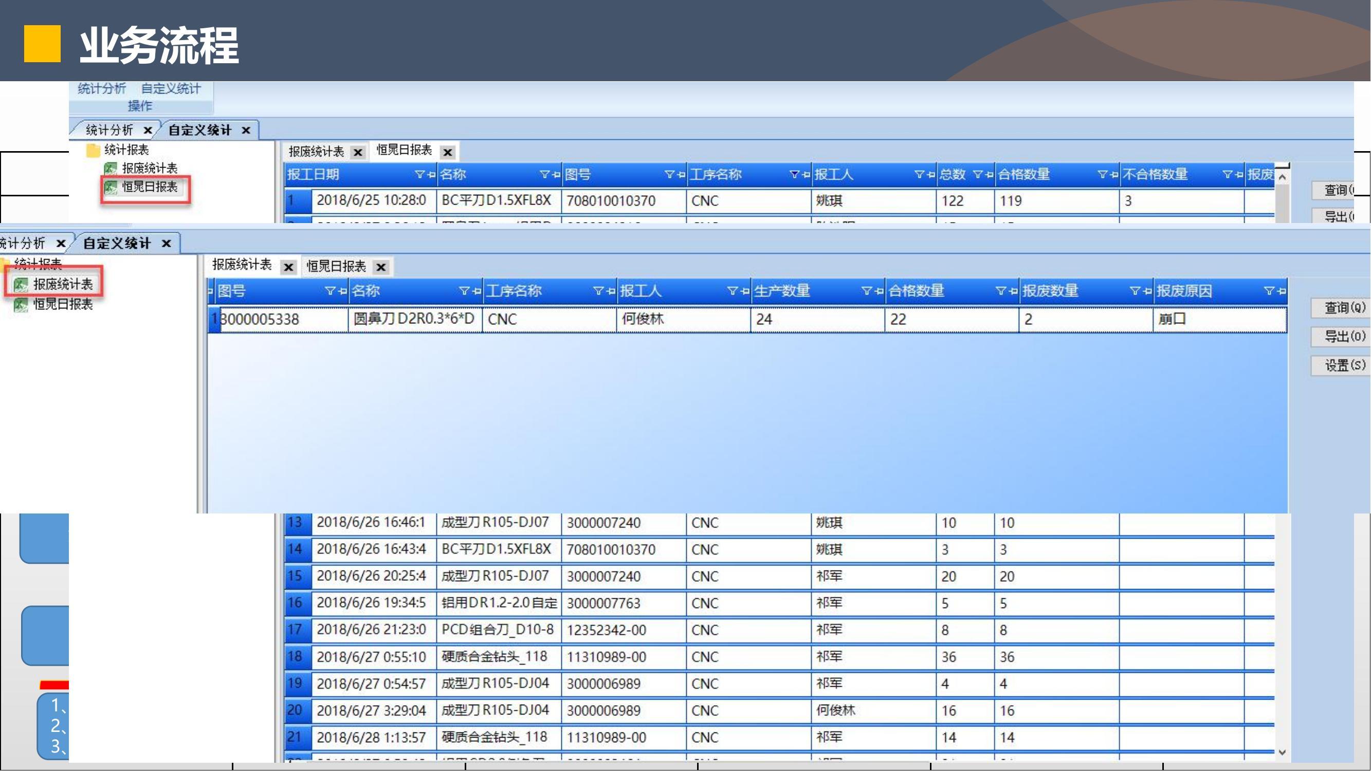Click scrollbar down arrow of daily report
This screenshot has width=1371, height=771.
(x=1282, y=752)
